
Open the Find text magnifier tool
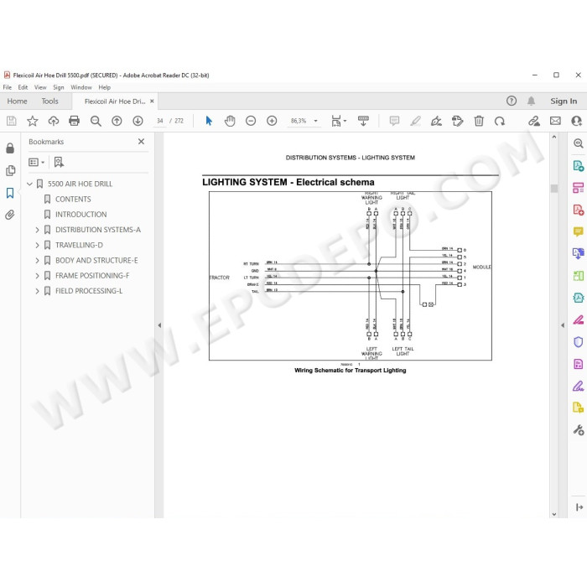pyautogui.click(x=96, y=121)
